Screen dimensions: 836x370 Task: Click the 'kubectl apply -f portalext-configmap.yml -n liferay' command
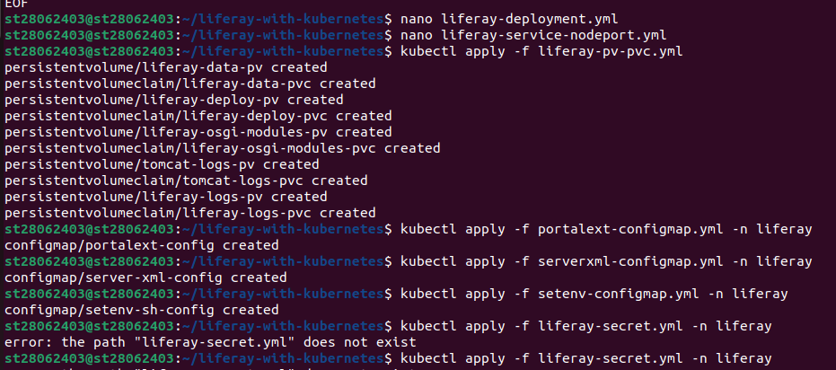[x=605, y=229]
